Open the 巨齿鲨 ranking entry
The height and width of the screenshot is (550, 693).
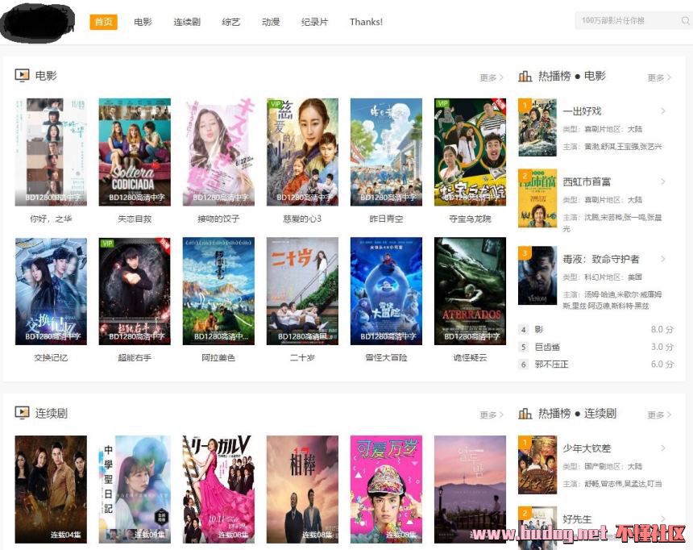coord(547,347)
